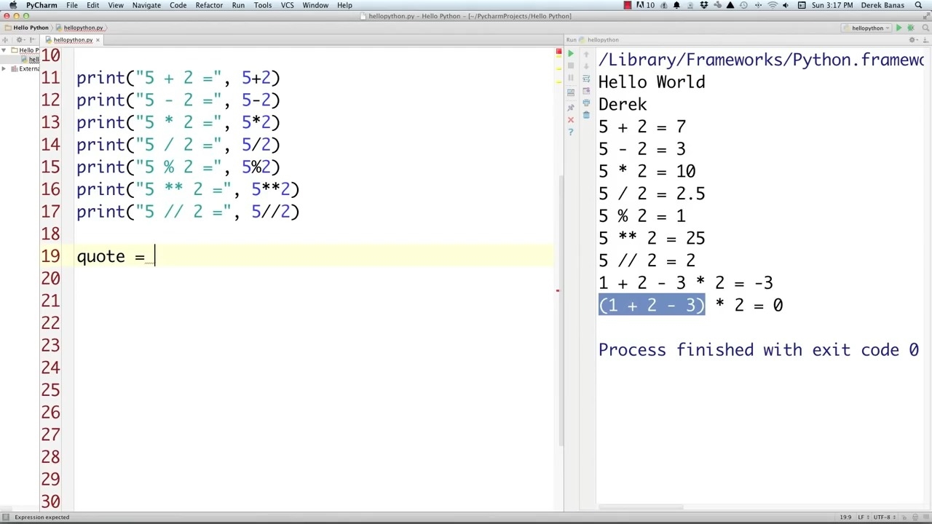Toggle the pause output button in Run panel
Viewport: 932px width, 524px height.
pyautogui.click(x=571, y=79)
